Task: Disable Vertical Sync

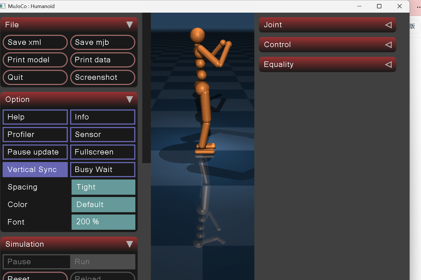Action: click(x=35, y=169)
